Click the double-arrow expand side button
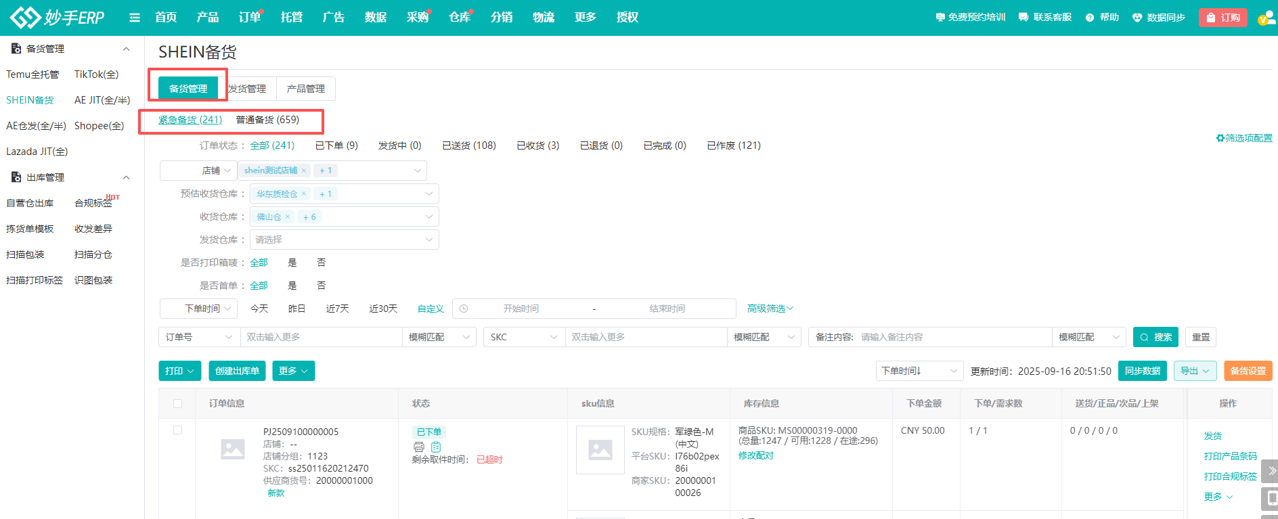1278x519 pixels. coord(1271,471)
